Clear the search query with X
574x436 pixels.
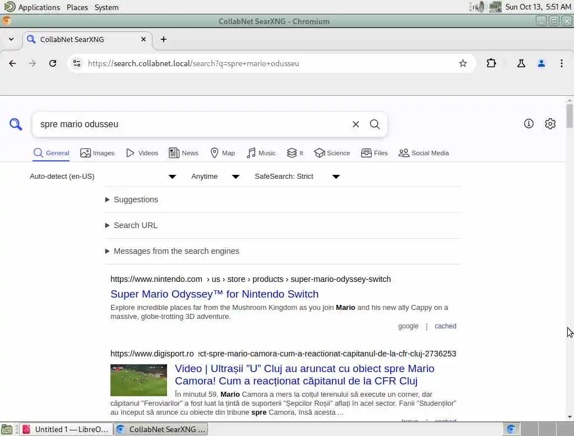click(355, 124)
